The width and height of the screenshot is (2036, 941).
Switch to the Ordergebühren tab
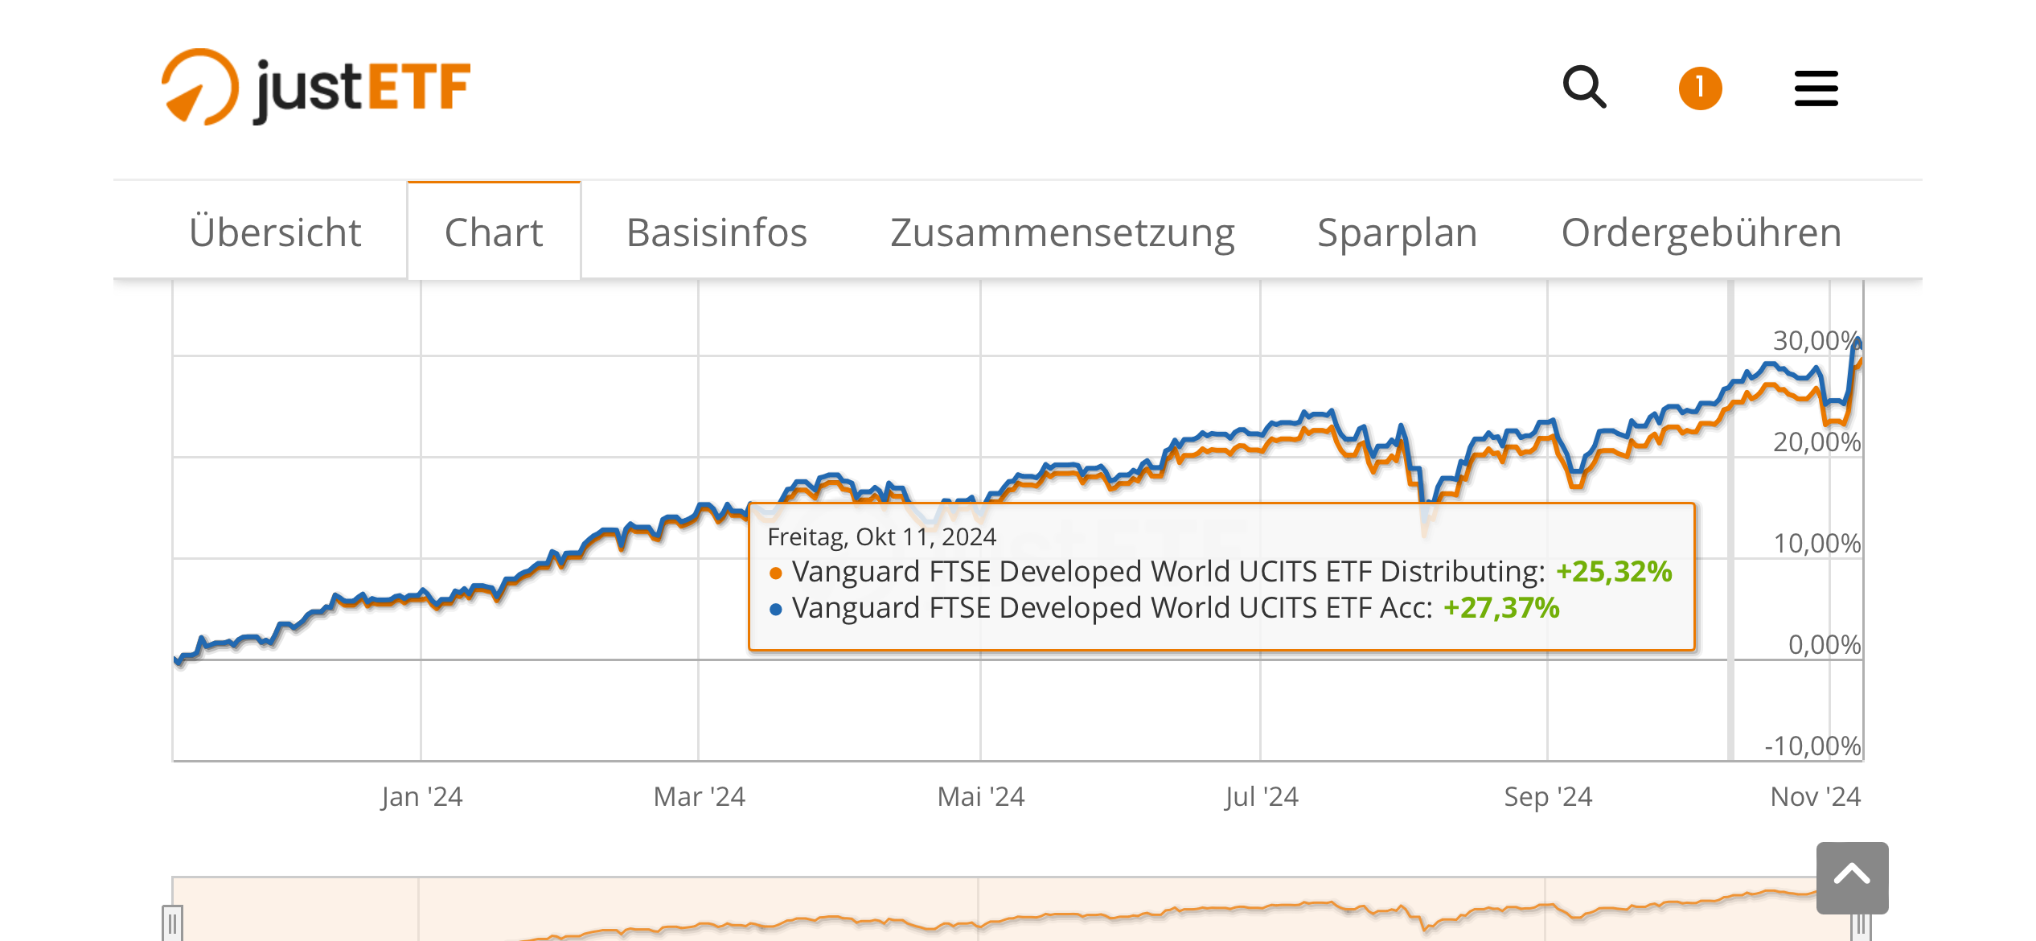click(1701, 232)
